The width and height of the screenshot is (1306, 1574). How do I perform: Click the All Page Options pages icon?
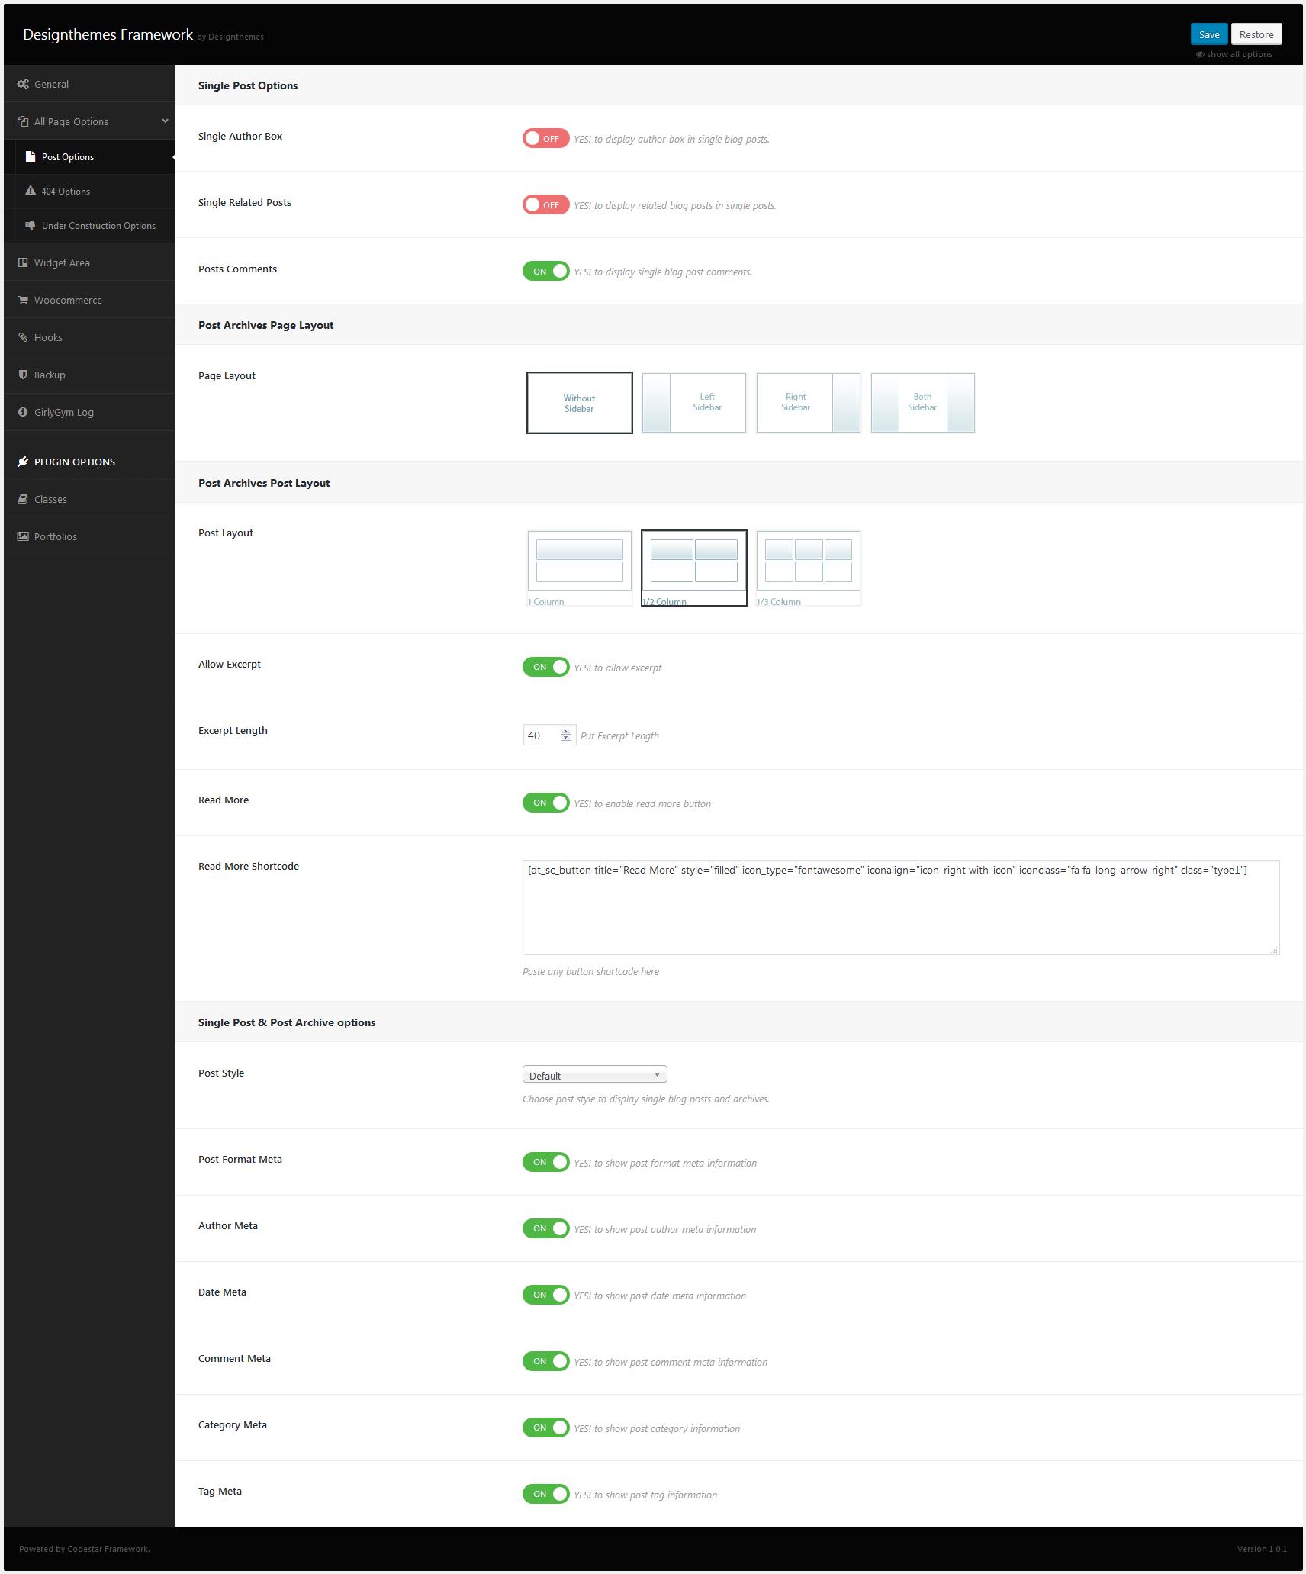(23, 121)
